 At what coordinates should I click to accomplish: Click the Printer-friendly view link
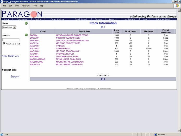tap(10, 56)
